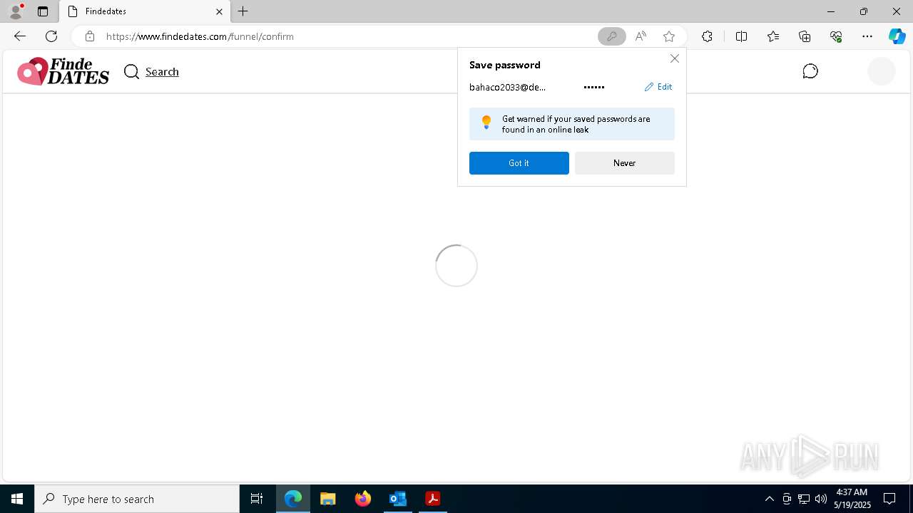Screen dimensions: 913x513
Task: Open the Extensions puzzle icon
Action: pyautogui.click(x=707, y=36)
